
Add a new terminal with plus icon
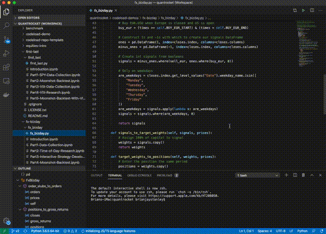tap(286, 176)
